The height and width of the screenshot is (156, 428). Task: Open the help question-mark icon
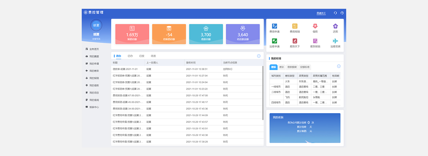[342, 13]
